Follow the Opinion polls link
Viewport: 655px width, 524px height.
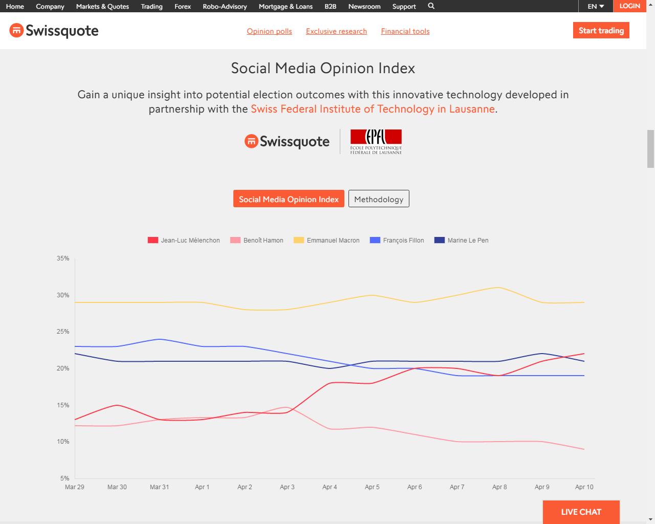[269, 31]
